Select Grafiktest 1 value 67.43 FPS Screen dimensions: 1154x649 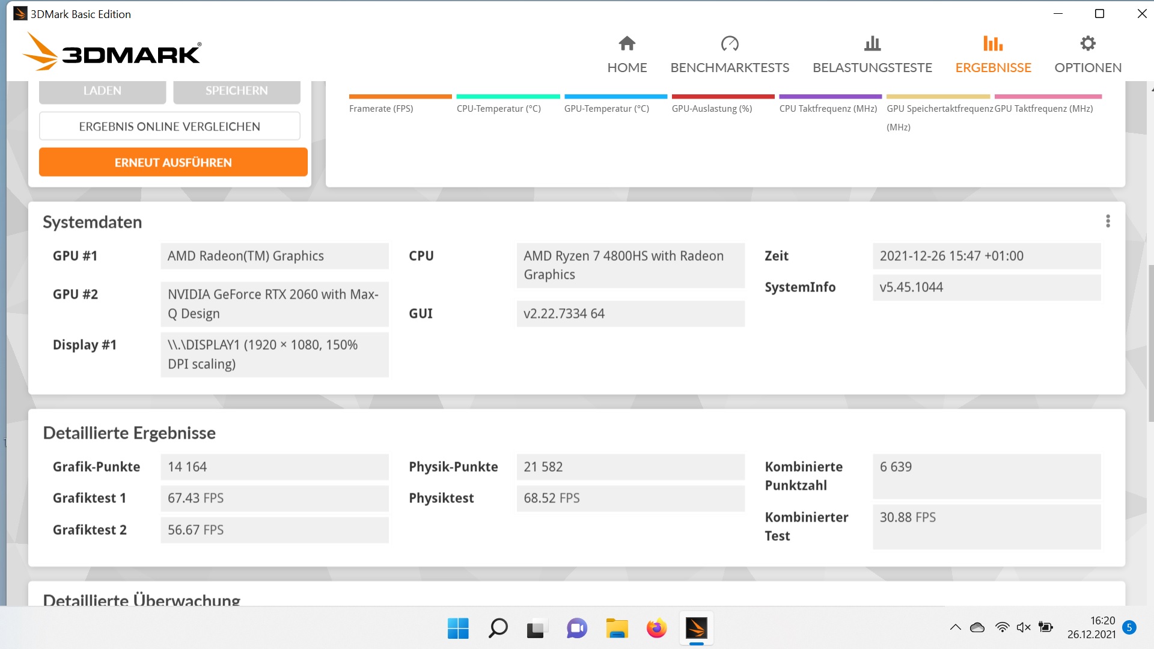point(275,498)
